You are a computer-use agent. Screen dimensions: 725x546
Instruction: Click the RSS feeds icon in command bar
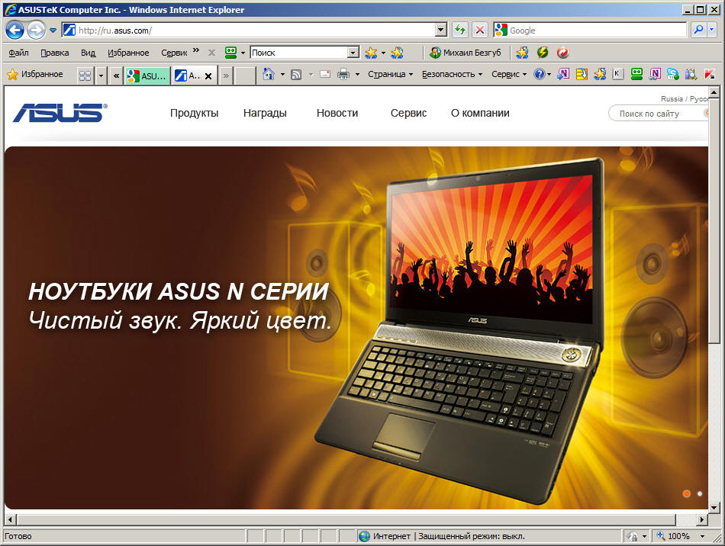point(296,75)
